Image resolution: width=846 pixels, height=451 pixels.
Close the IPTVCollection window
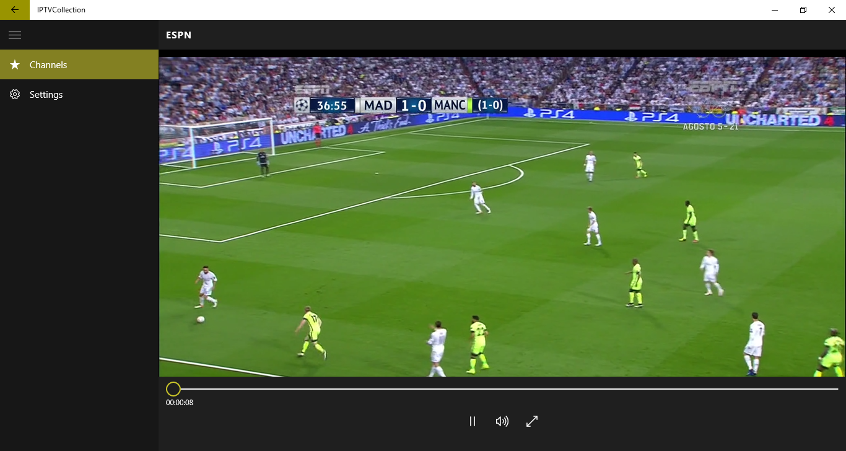pyautogui.click(x=831, y=10)
